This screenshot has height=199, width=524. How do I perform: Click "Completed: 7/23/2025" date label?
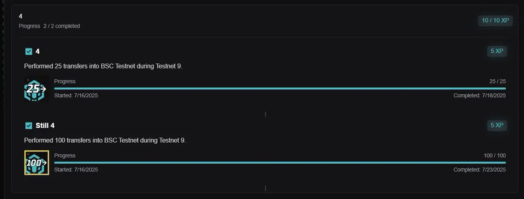pos(479,170)
